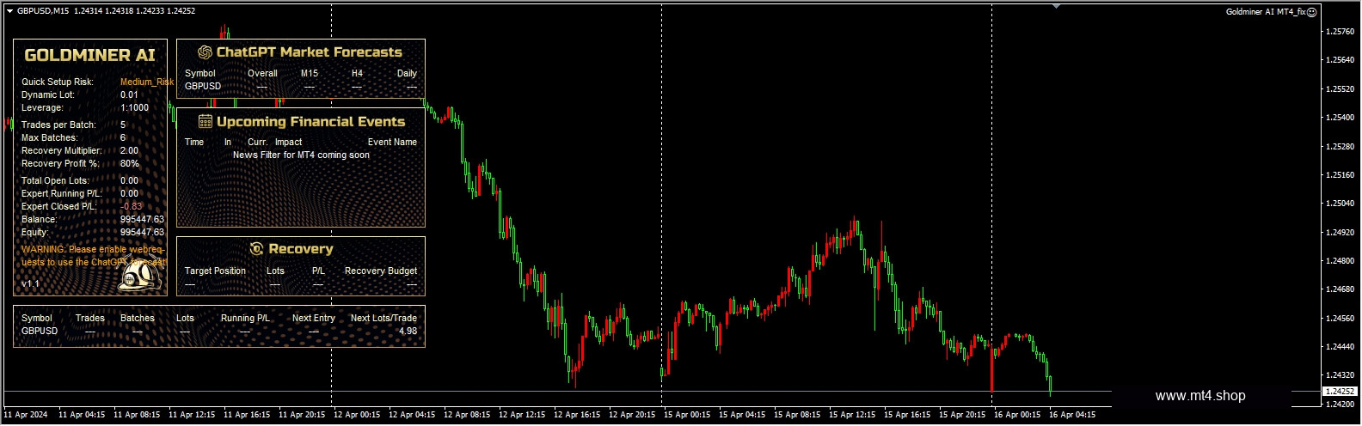Click the Recovery Profit % value 80%
1362x426 pixels.
(130, 163)
